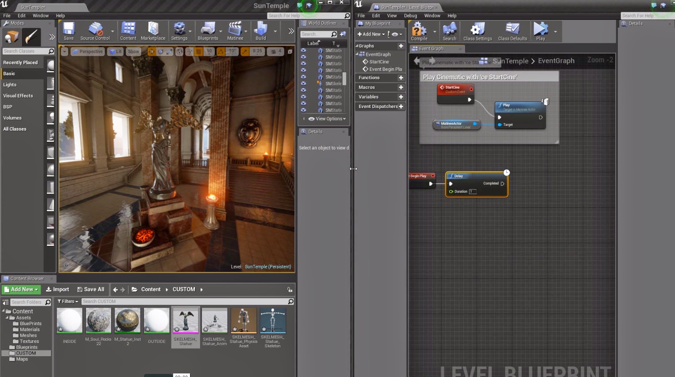The height and width of the screenshot is (377, 675).
Task: Click Save All in Content Browser
Action: 91,290
